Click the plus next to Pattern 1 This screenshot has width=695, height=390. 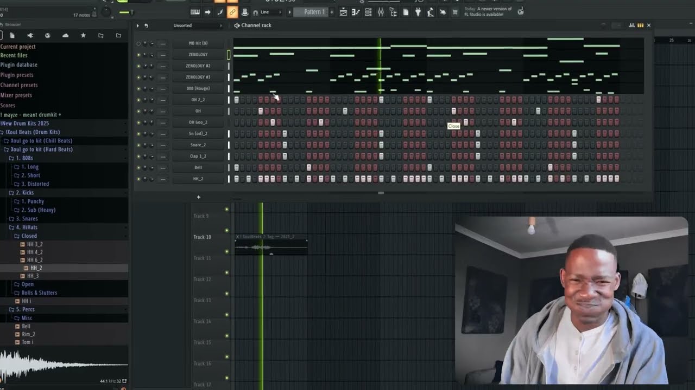point(332,12)
